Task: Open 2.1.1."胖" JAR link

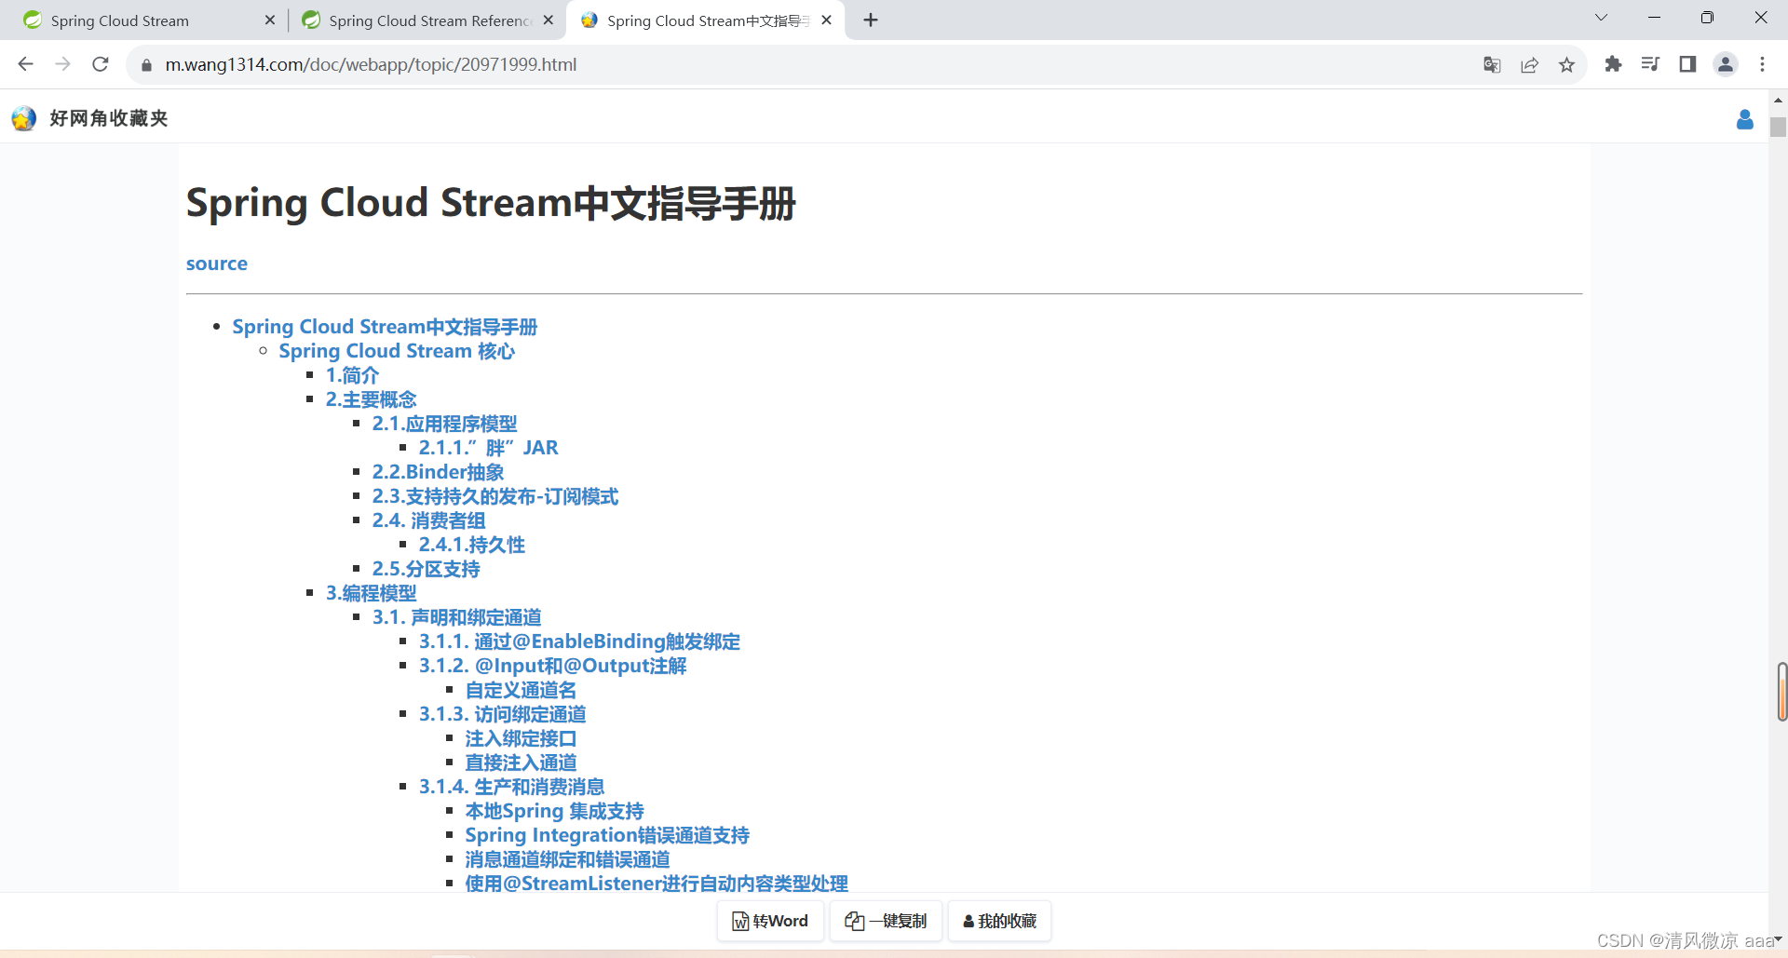Action: pyautogui.click(x=488, y=448)
